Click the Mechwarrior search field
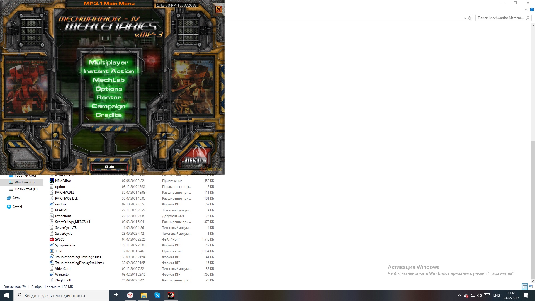The width and height of the screenshot is (535, 301). click(500, 18)
